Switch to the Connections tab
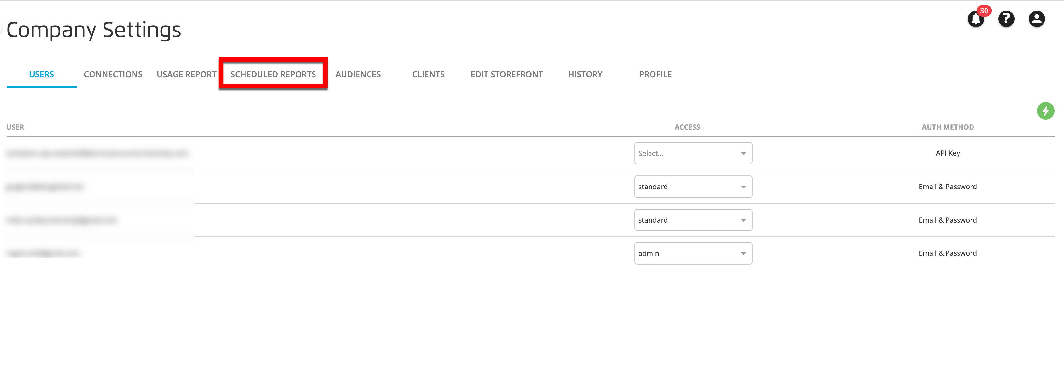 113,75
